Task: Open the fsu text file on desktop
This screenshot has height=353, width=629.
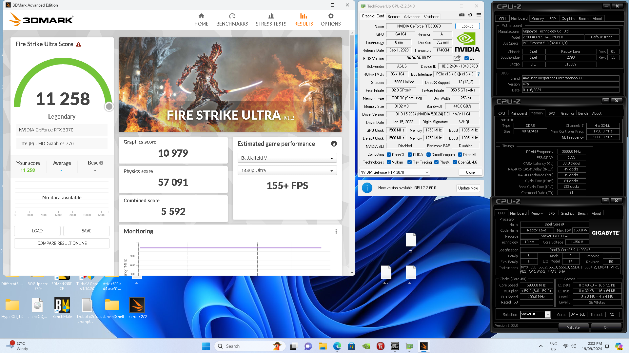Action: [x=411, y=275]
